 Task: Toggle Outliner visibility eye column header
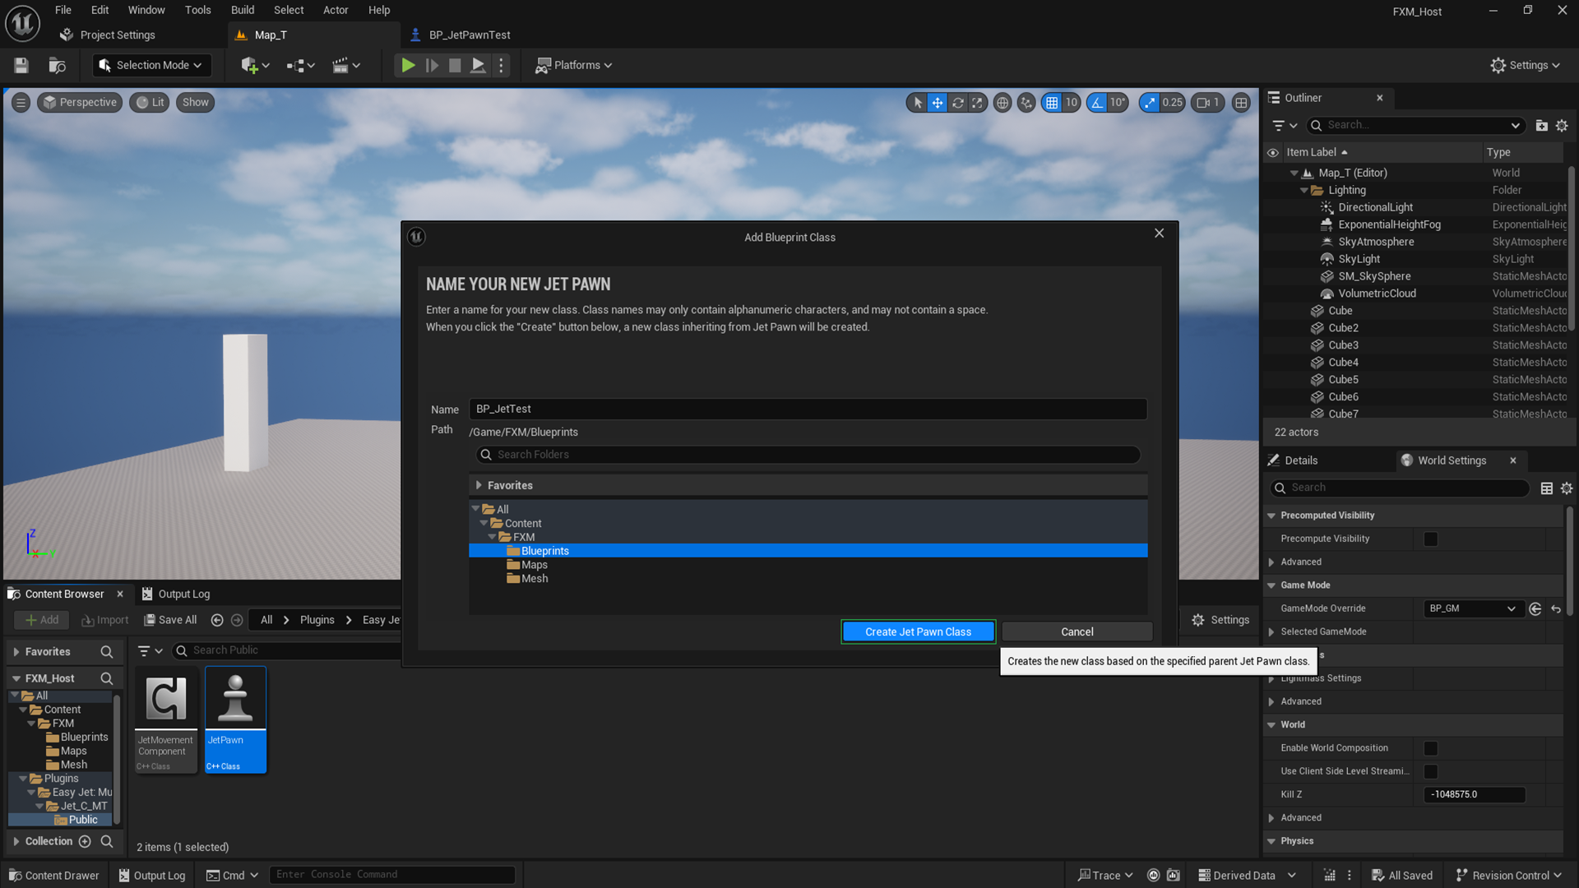coord(1273,153)
